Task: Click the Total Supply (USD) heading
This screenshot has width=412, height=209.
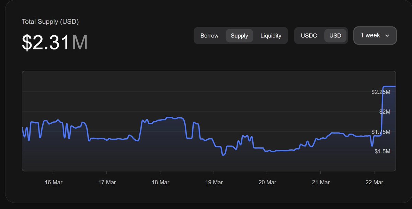Action: [50, 22]
